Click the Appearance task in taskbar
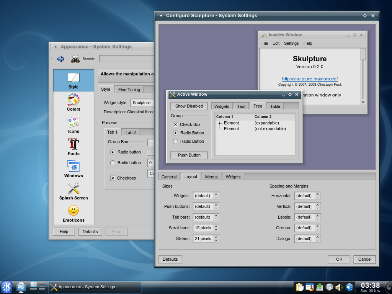This screenshot has height=294, width=392. (x=95, y=287)
